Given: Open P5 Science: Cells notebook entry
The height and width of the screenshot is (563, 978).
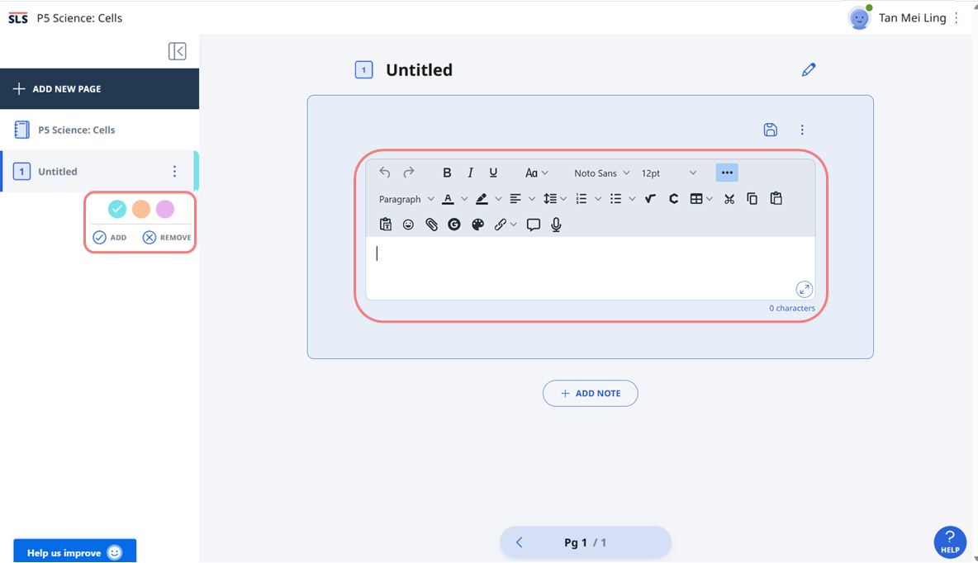Looking at the screenshot, I should click(76, 130).
